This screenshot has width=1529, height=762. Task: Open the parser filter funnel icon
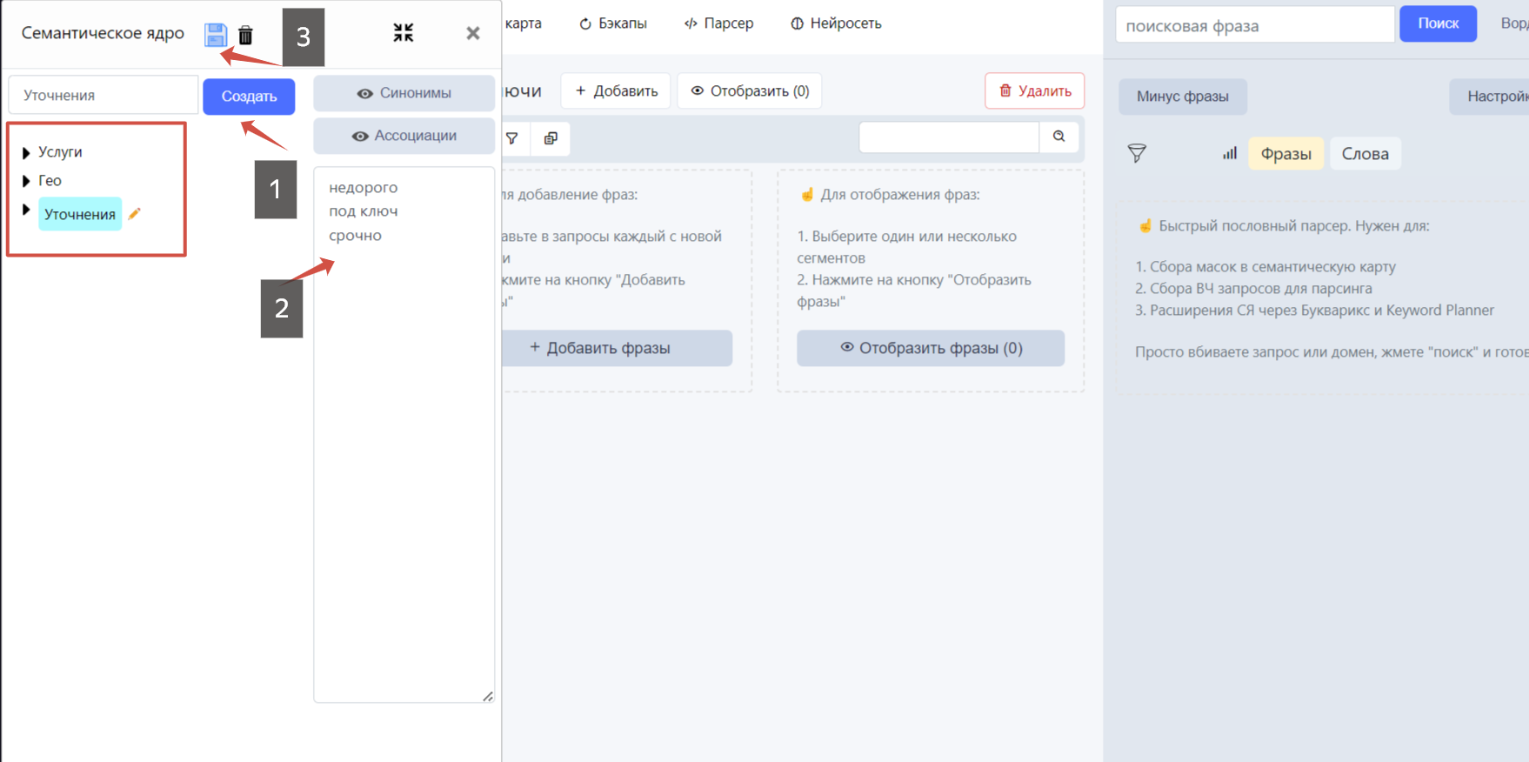pos(1137,154)
